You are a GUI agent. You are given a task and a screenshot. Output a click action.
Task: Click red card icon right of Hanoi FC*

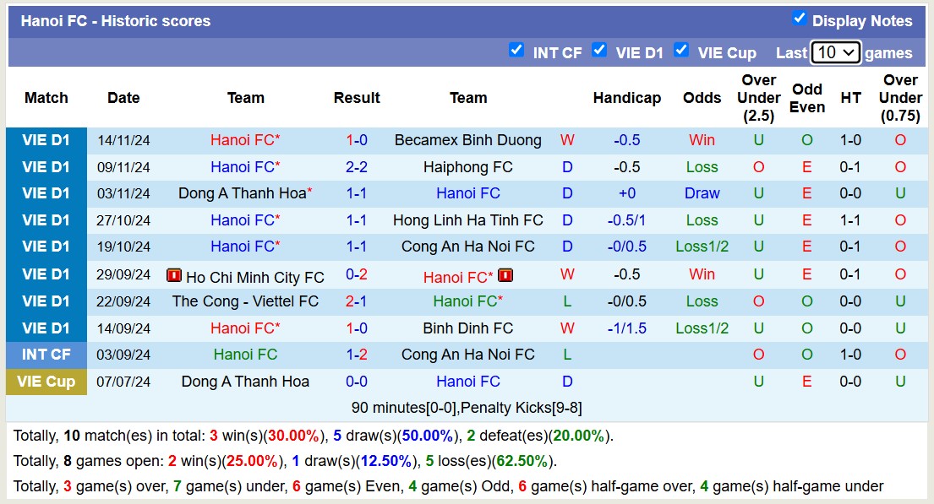pyautogui.click(x=505, y=275)
